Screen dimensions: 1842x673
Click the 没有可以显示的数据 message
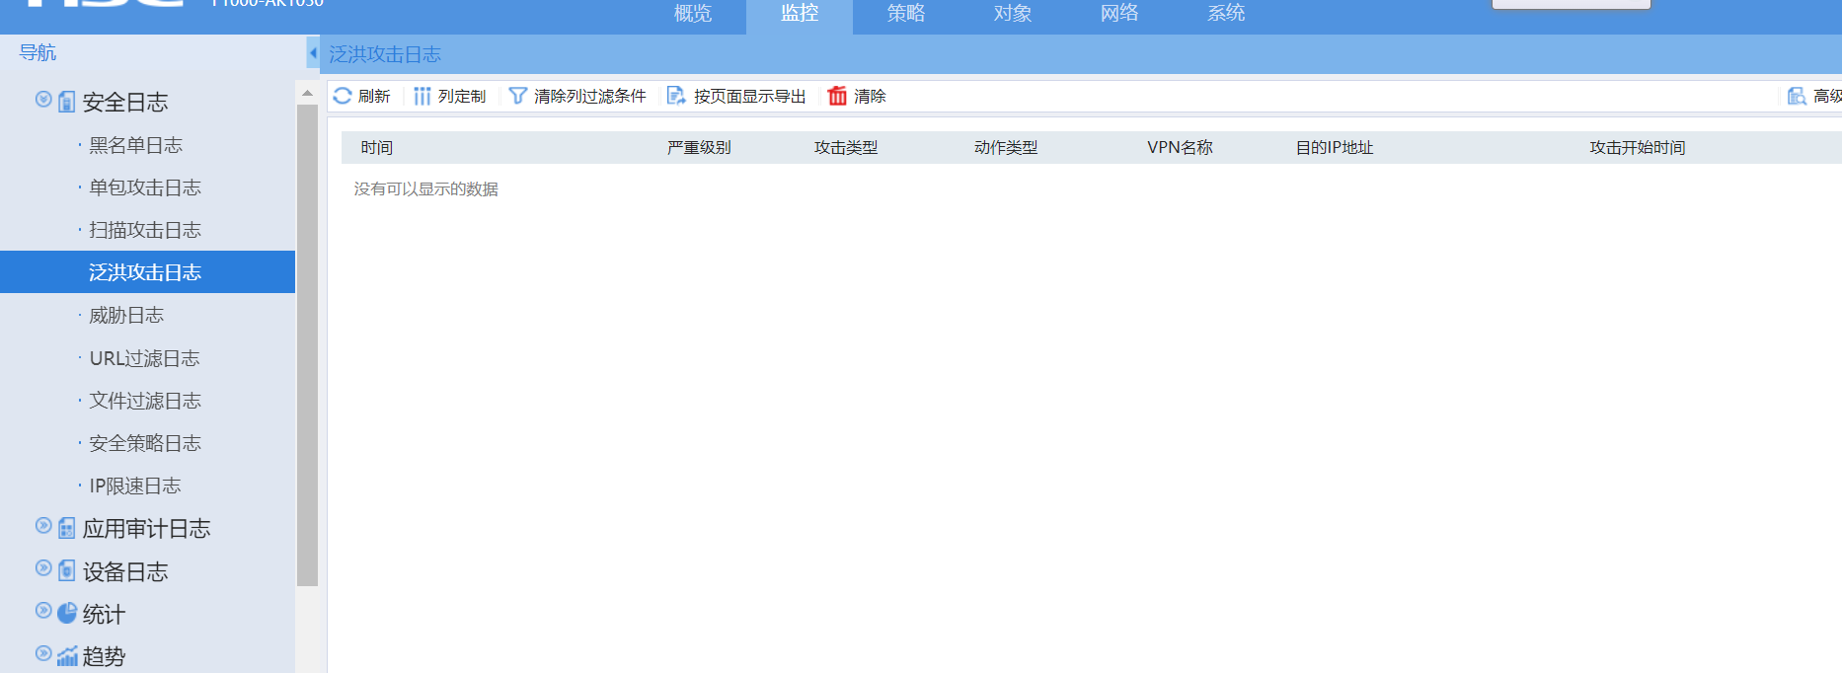point(426,188)
